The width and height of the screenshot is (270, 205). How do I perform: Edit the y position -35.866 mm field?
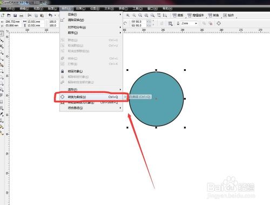click(x=12, y=25)
